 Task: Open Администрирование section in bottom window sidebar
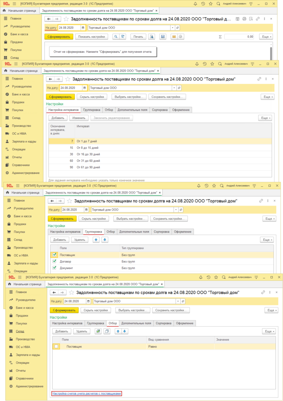click(x=29, y=386)
